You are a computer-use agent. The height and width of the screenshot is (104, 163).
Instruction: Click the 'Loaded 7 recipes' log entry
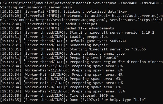click(x=49, y=24)
